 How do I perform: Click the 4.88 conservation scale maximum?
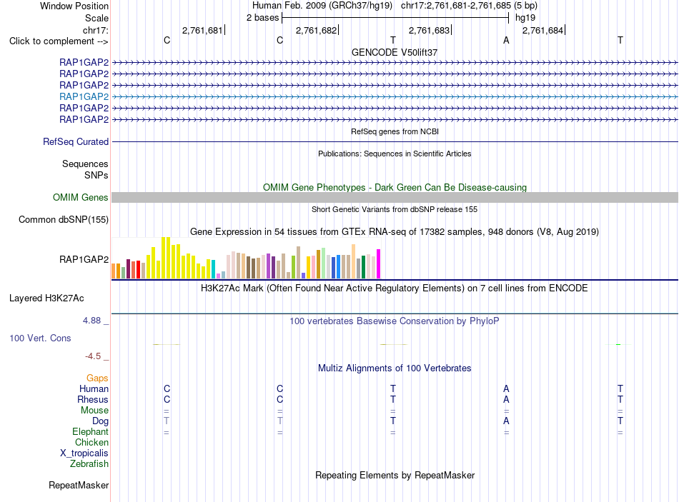click(91, 321)
